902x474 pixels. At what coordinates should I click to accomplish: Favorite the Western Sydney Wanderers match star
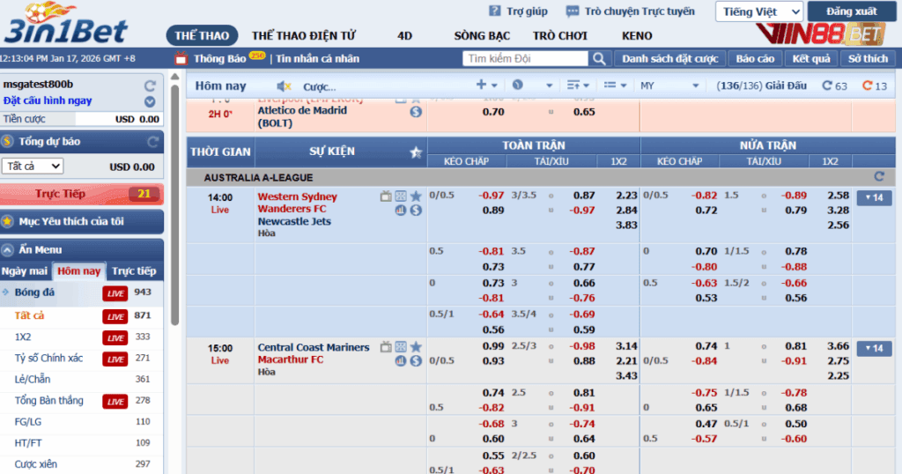pos(416,196)
